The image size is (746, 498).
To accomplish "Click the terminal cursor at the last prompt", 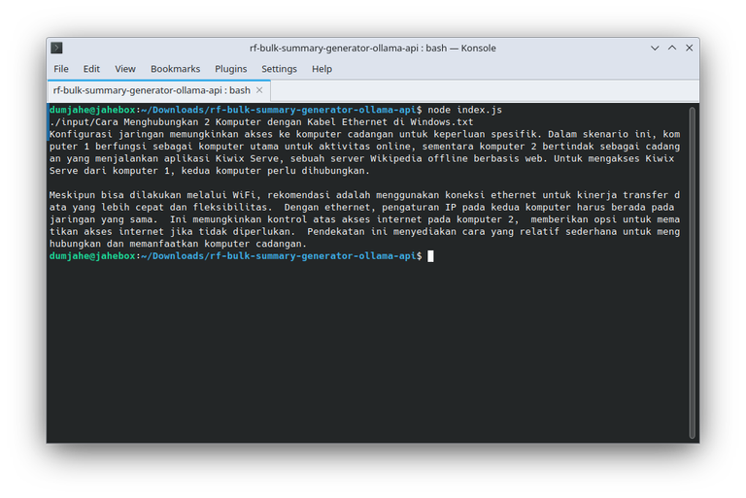I will coord(430,256).
